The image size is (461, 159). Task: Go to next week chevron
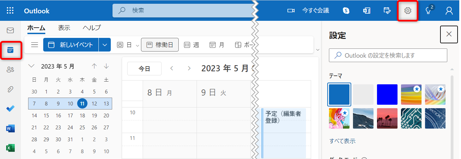tap(189, 69)
